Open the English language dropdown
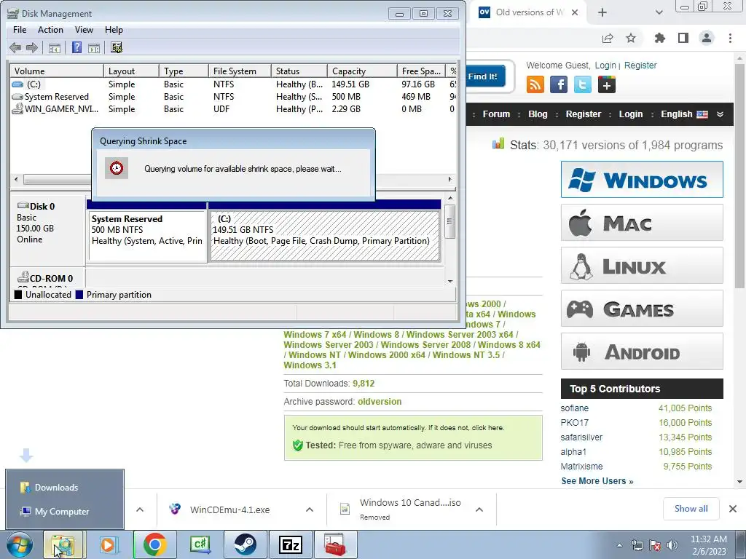Image resolution: width=746 pixels, height=559 pixels. tap(684, 114)
